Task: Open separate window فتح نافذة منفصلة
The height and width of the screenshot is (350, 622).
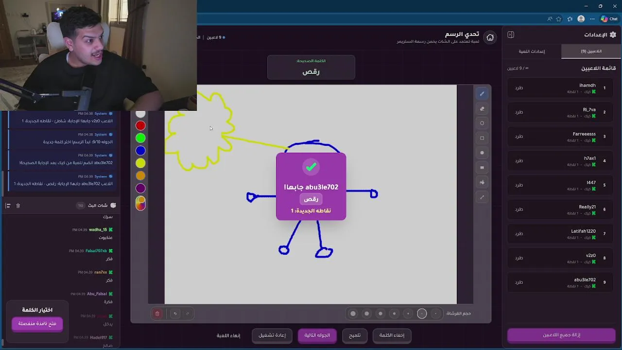Action: tap(37, 324)
